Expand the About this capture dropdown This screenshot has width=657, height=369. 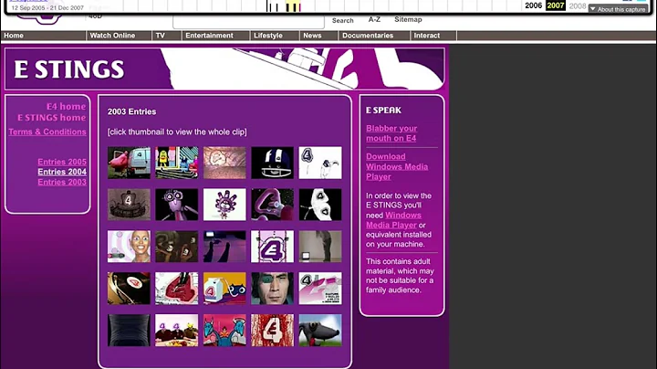[x=618, y=9]
